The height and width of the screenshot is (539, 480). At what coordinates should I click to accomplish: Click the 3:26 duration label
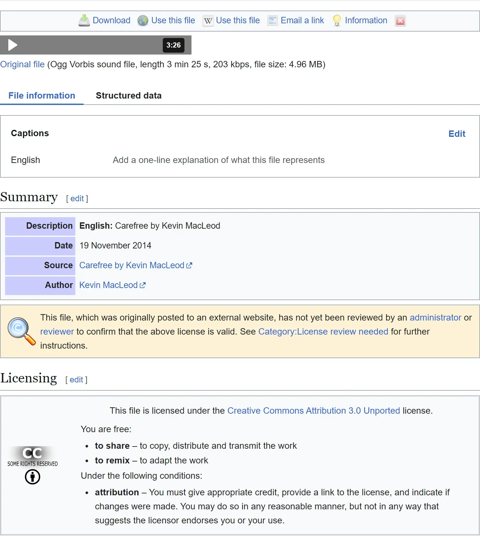174,45
